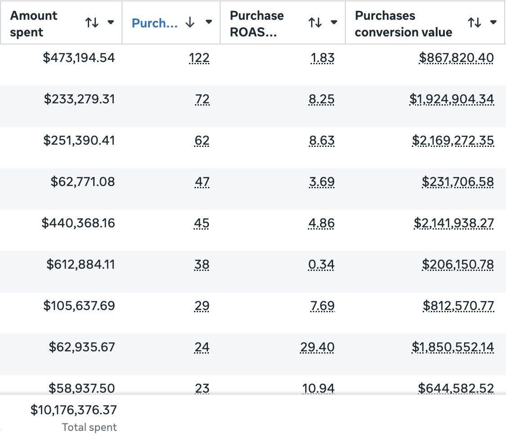
Task: Click the $2,141,938.27 conversion value
Action: coord(454,223)
